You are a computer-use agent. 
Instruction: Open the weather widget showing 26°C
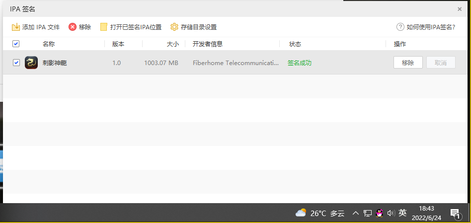coord(319,214)
